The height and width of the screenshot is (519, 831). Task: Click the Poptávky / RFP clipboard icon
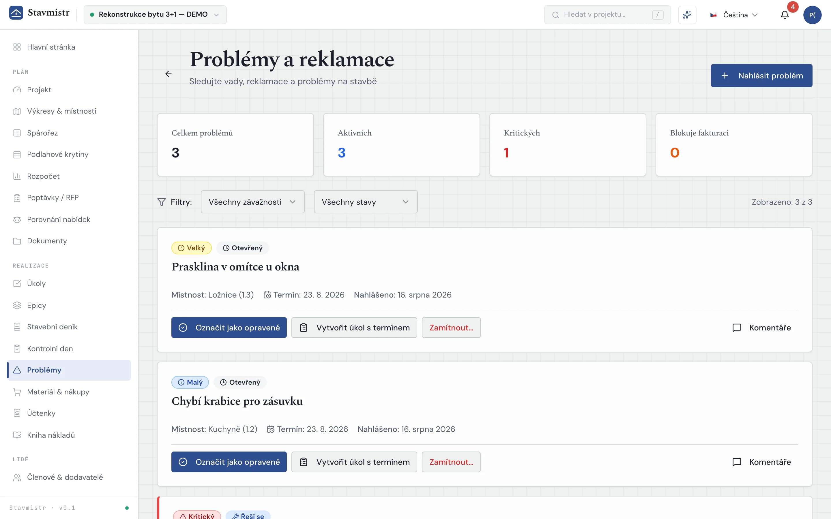pos(17,198)
